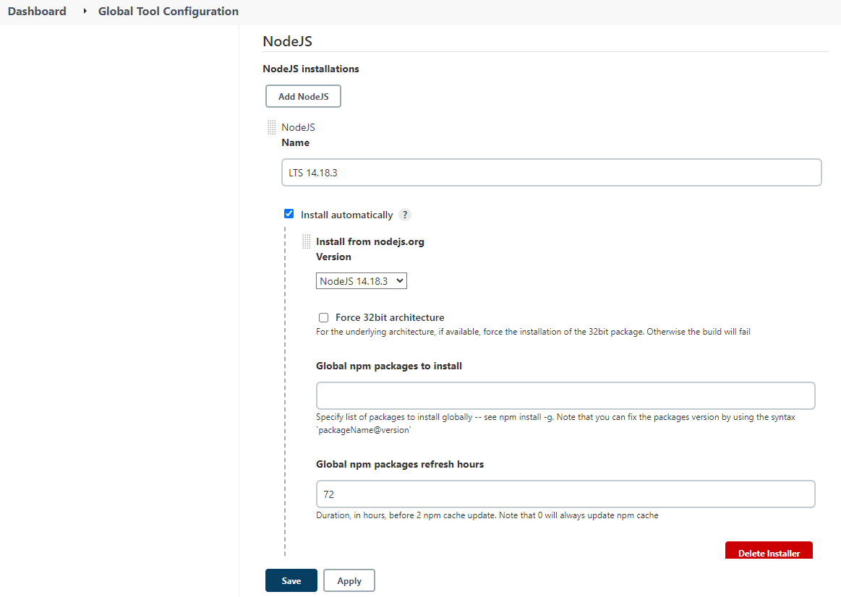Grab the drag handle beside Install from nodejs.org
841x597 pixels.
coord(307,241)
